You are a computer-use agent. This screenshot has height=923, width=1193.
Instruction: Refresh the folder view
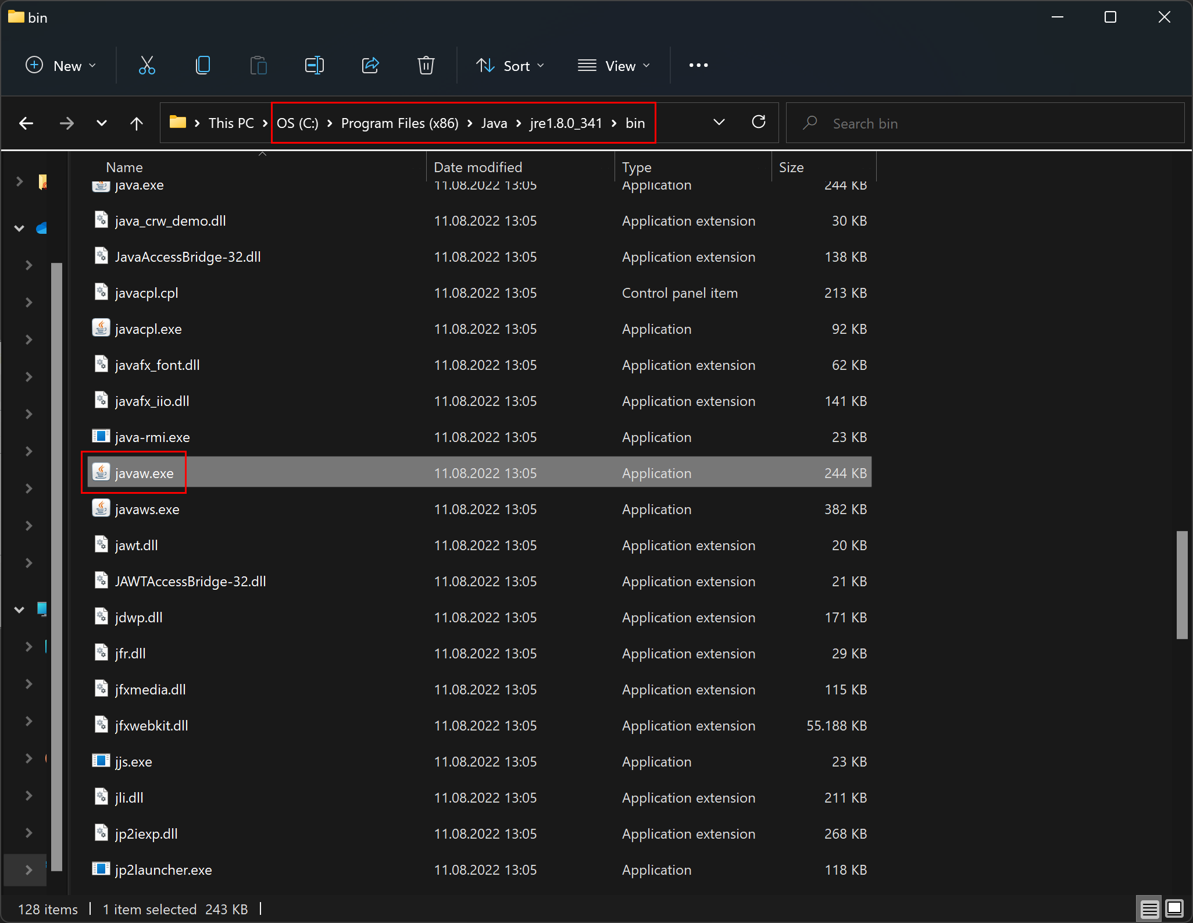(x=759, y=122)
